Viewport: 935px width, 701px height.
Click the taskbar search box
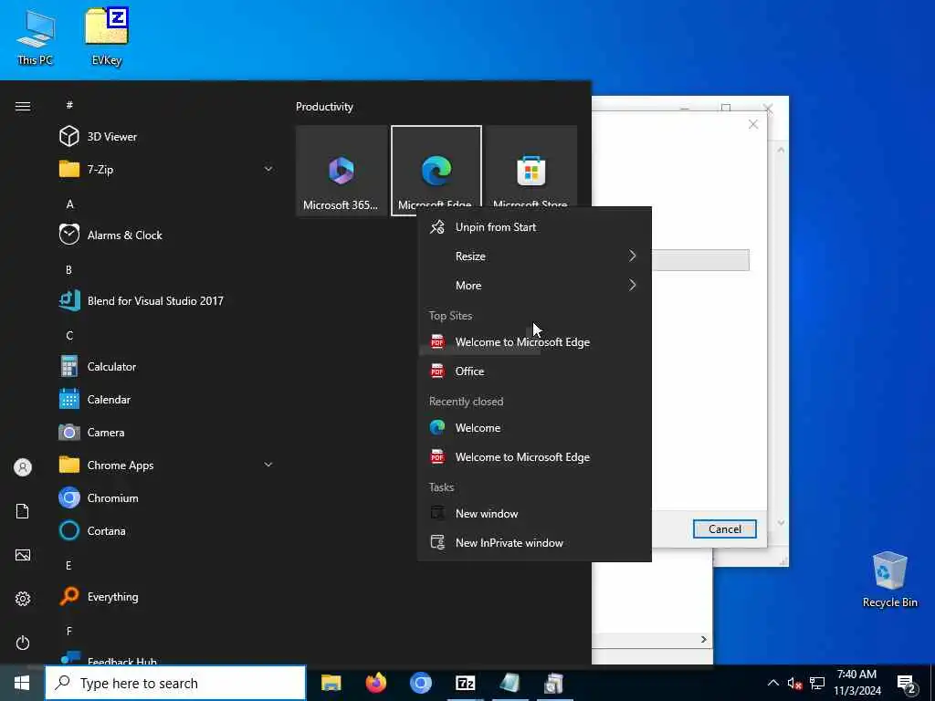[175, 683]
